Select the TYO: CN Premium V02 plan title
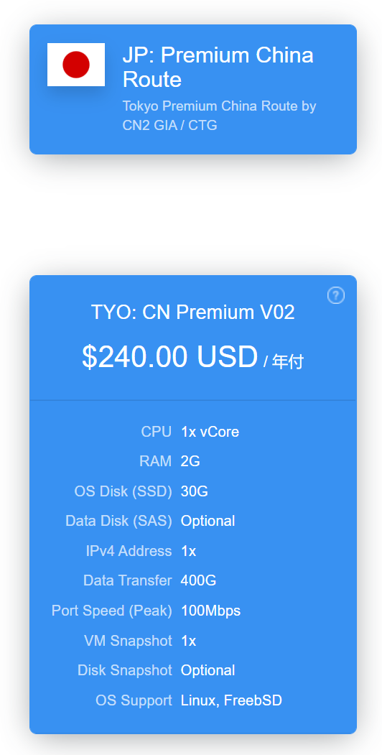Screen dimensions: 382x755 pyautogui.click(x=193, y=312)
